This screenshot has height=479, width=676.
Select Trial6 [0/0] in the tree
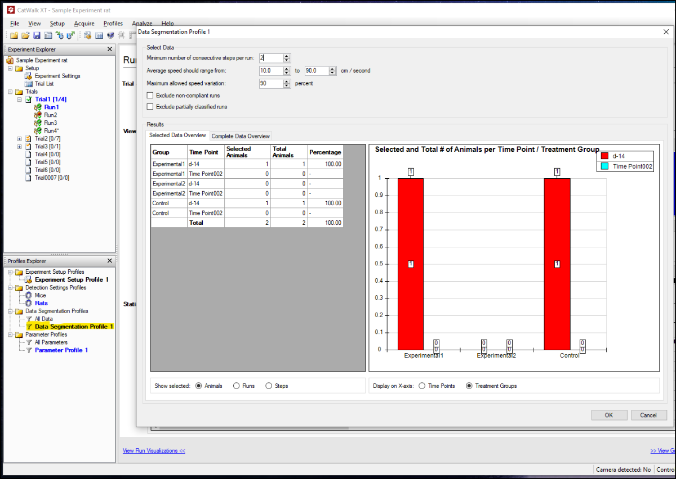tap(48, 170)
